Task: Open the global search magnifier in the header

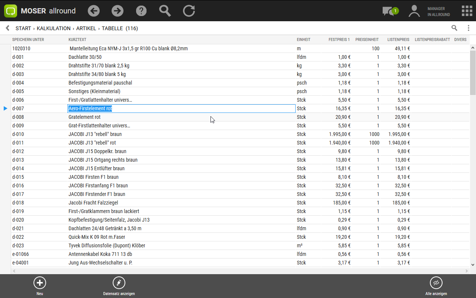Action: [165, 11]
